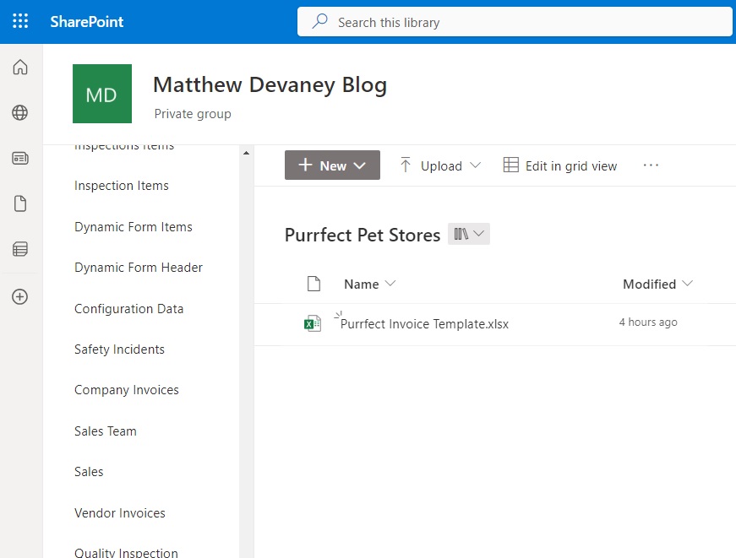Click the Lists icon in left rail
736x558 pixels.
[20, 248]
